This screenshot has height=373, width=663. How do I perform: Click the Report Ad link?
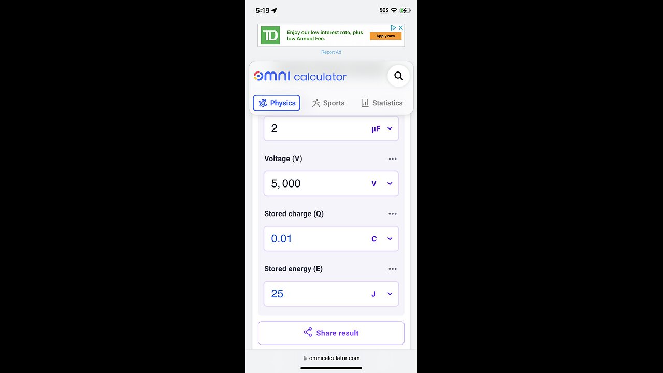pyautogui.click(x=331, y=52)
